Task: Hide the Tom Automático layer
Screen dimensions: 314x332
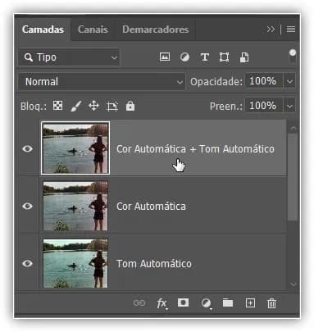Action: pos(27,263)
